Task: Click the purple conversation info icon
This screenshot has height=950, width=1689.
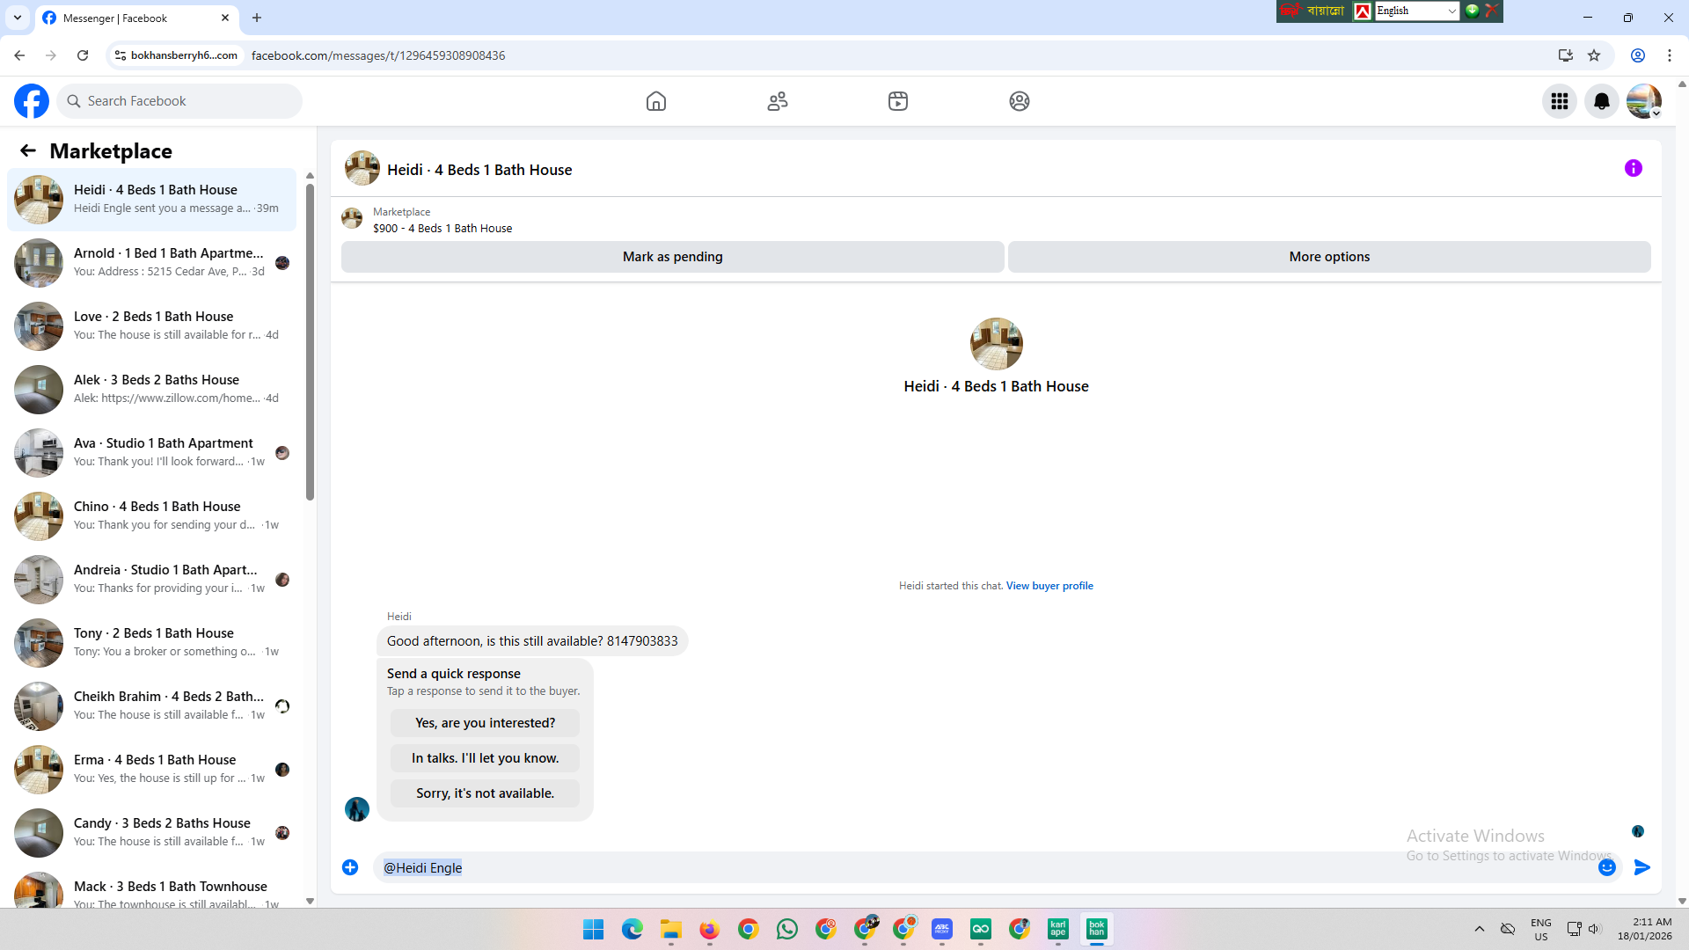Action: 1633,168
